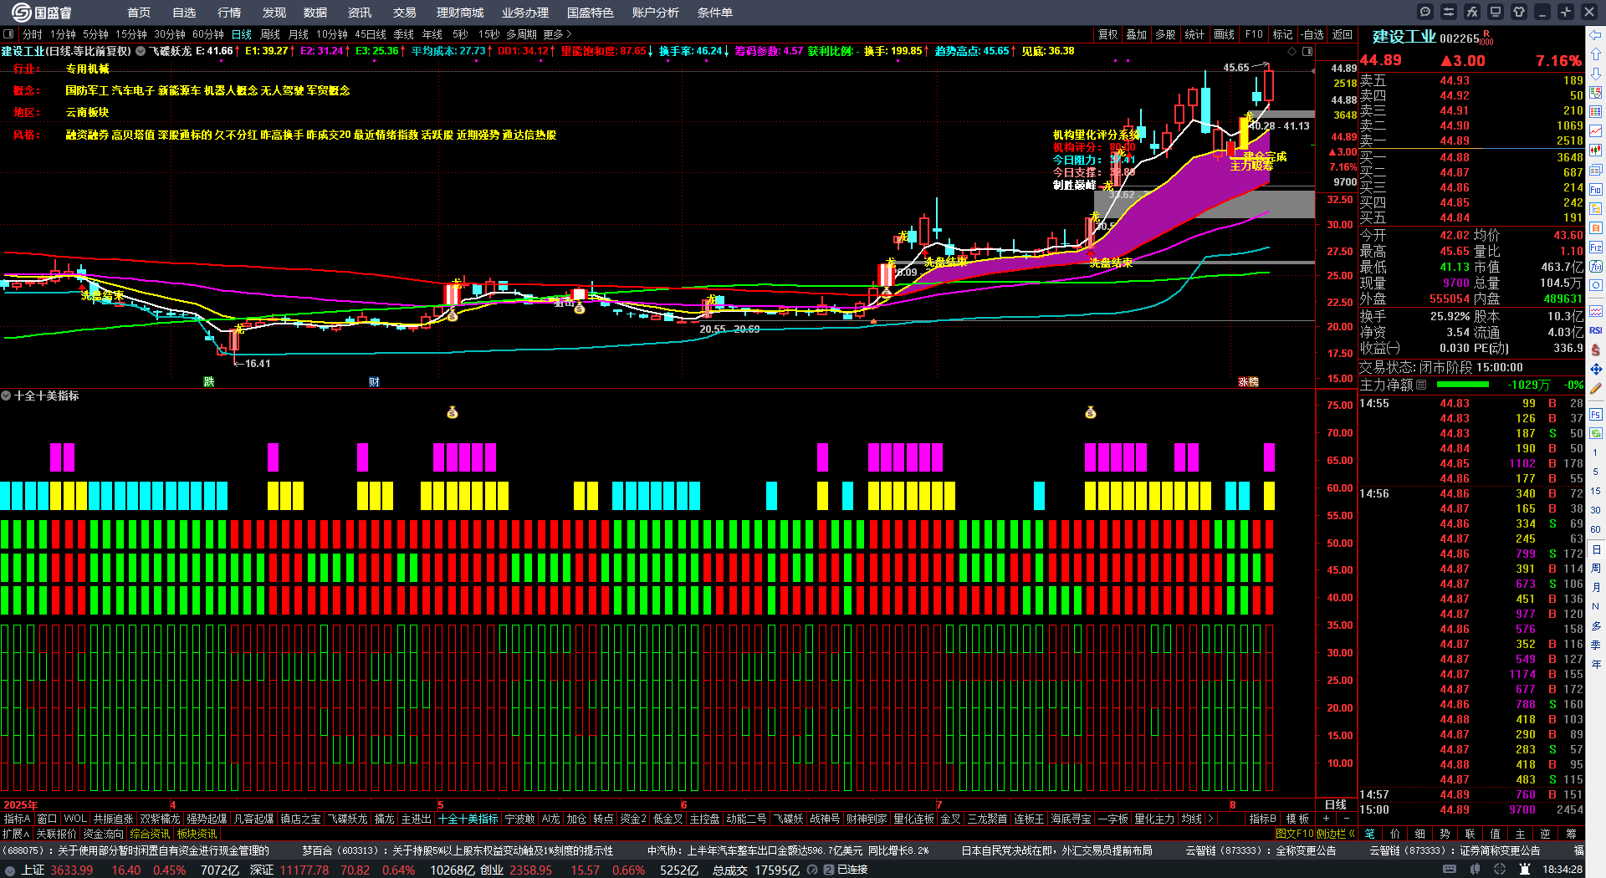Open the 账户分析 menu
The height and width of the screenshot is (878, 1606).
tap(656, 13)
